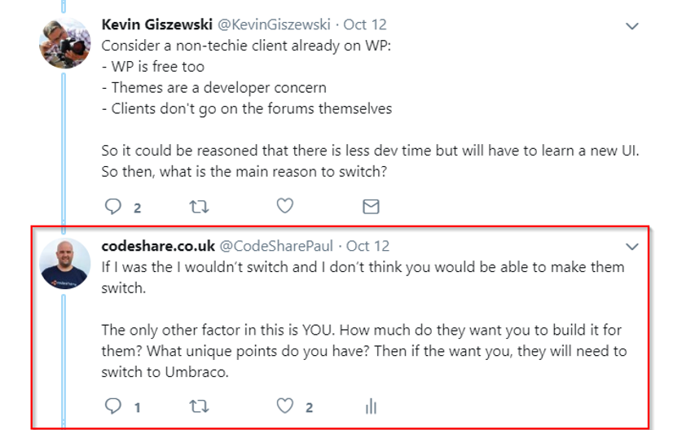View tweet activity for codeshare.co.uk's tweet
682x430 pixels.
tap(371, 406)
